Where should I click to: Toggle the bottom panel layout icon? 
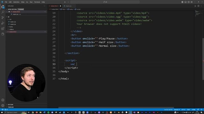tap(186, 2)
